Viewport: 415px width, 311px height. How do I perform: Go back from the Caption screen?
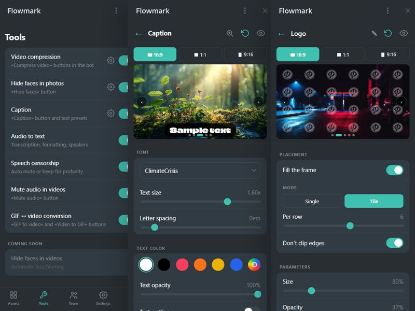[x=139, y=34]
